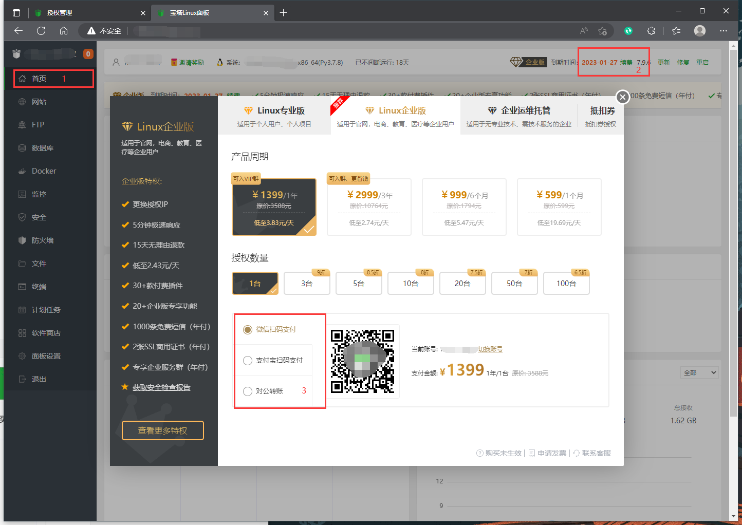Open the 全部 dropdown behind the dialog

click(x=699, y=372)
